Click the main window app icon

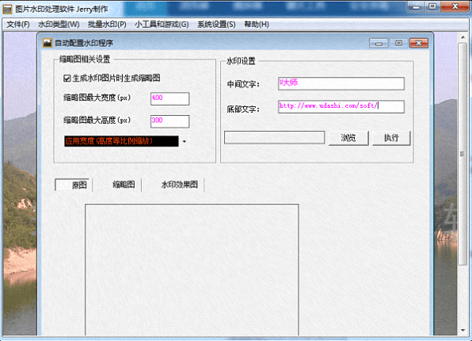click(7, 9)
